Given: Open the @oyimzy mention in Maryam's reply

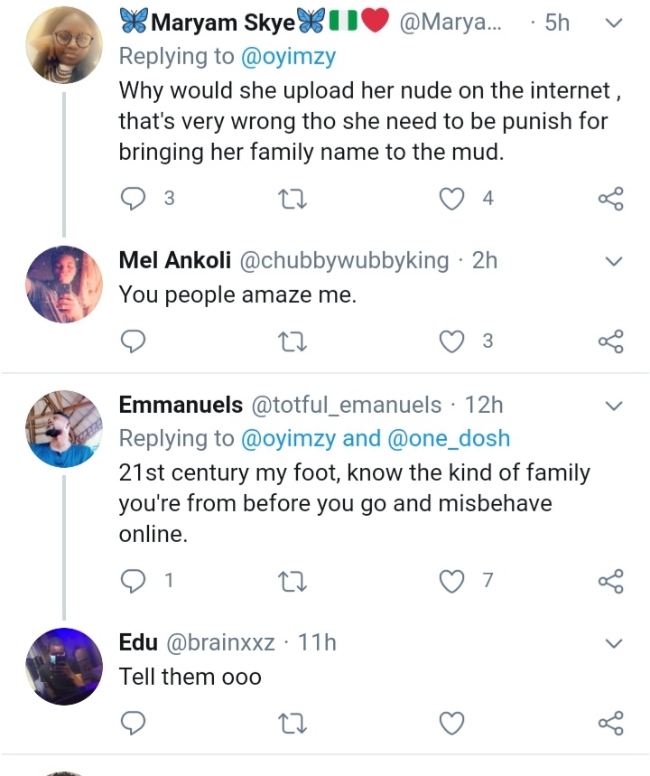Looking at the screenshot, I should coord(289,56).
